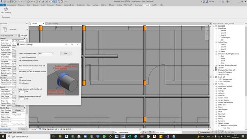Choose 'Select elements by workset' radio option
The image size is (247, 139).
click(x=20, y=61)
